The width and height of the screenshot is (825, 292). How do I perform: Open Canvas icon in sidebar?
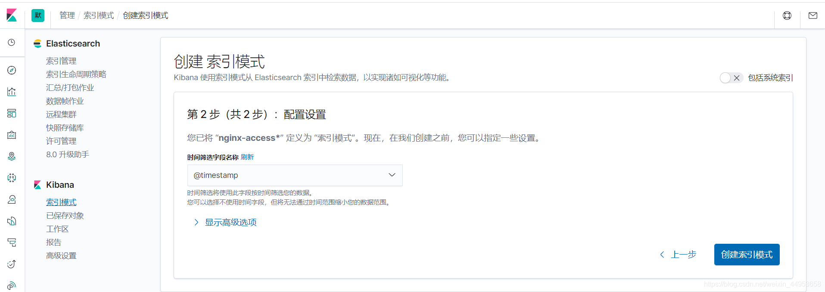click(12, 135)
